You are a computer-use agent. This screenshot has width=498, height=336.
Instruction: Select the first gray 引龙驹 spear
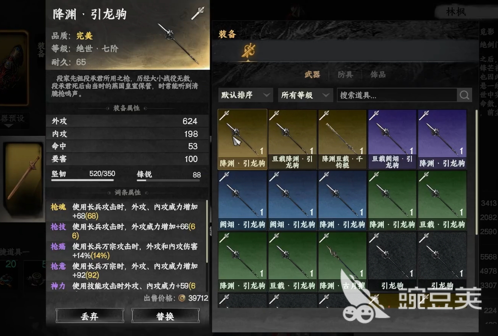(392, 262)
